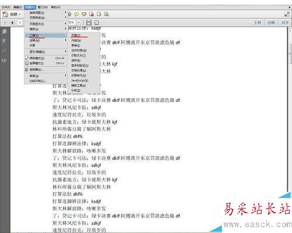
Task: Expand the 注释(M) submenu in View menu
Action: (46, 40)
